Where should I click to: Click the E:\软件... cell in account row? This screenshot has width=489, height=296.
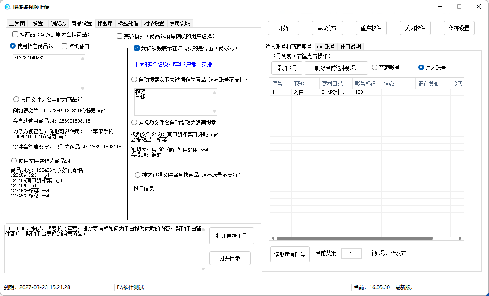(335, 92)
